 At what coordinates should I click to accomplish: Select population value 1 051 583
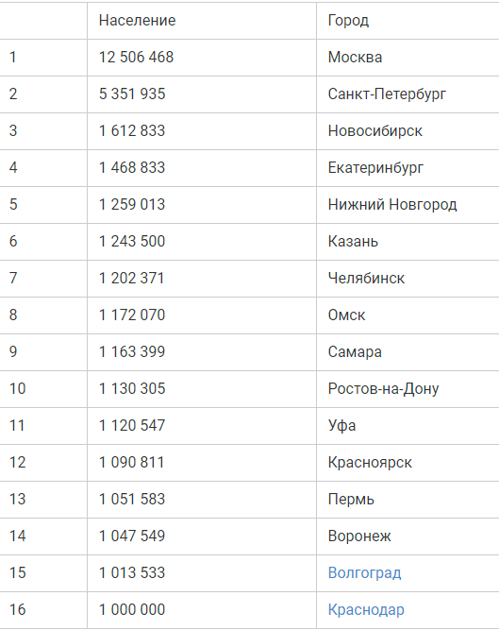132,499
